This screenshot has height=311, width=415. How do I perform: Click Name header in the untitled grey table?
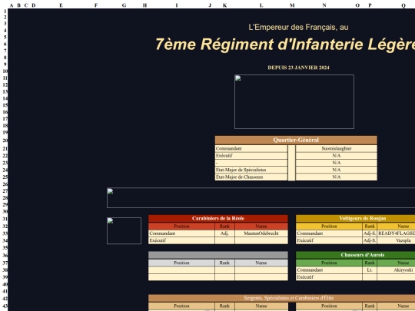(261, 263)
